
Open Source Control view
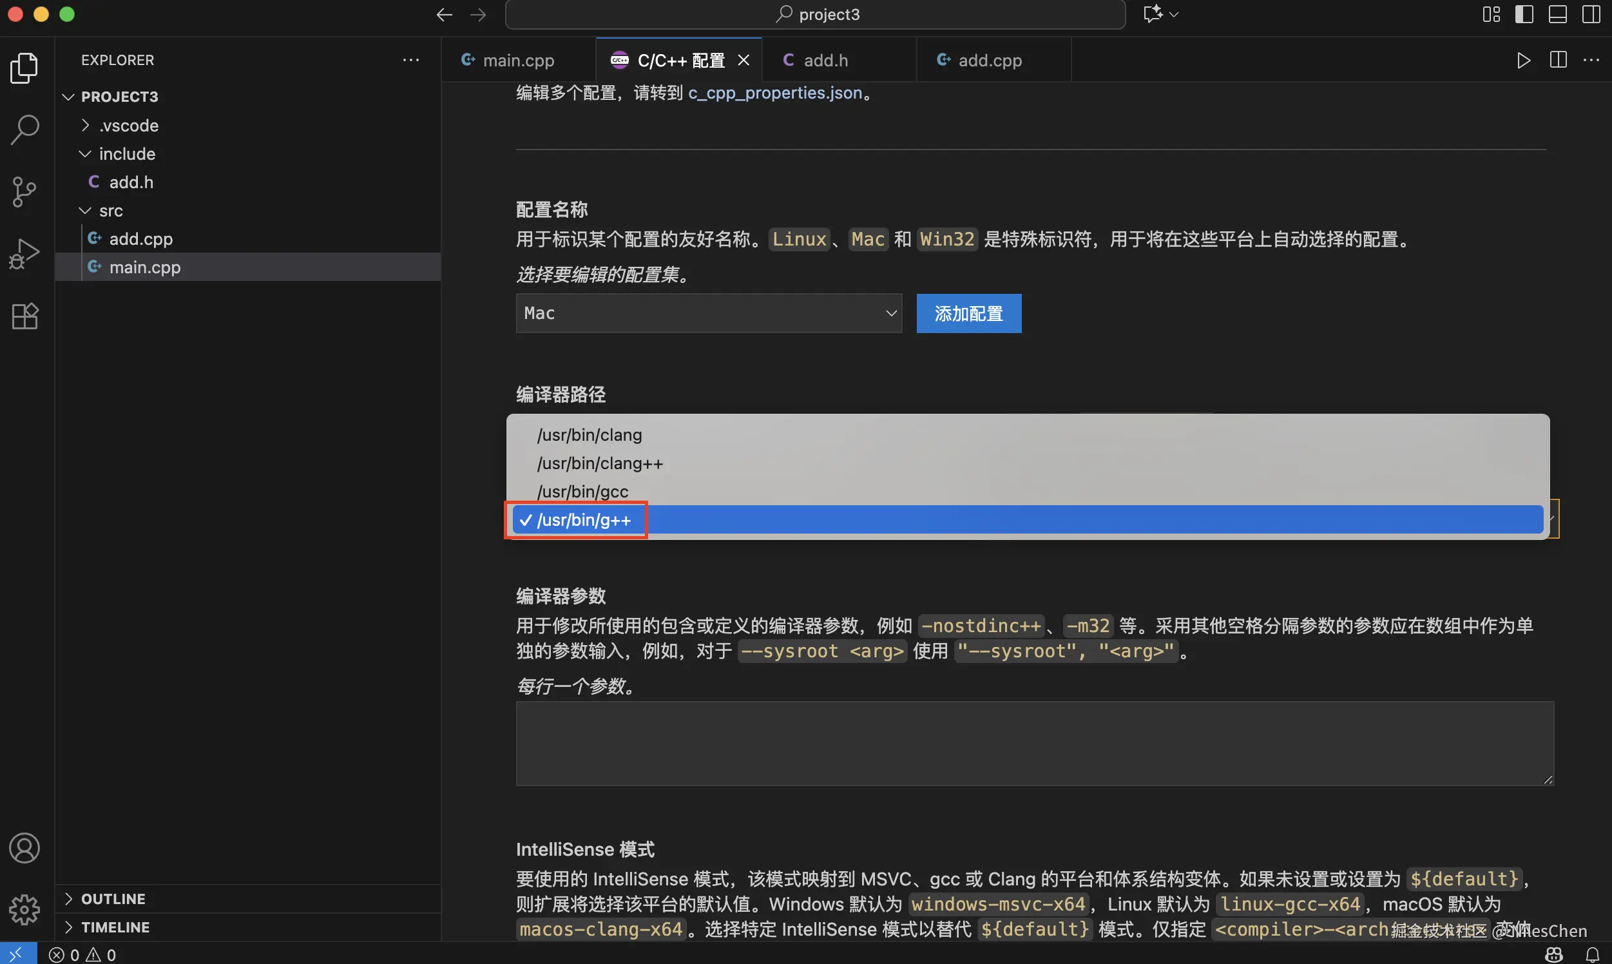click(24, 191)
